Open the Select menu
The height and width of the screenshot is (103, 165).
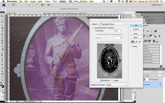(48, 1)
